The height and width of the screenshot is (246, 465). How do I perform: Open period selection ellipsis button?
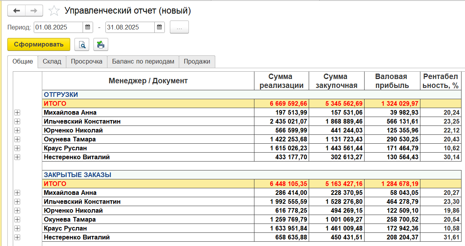179,27
